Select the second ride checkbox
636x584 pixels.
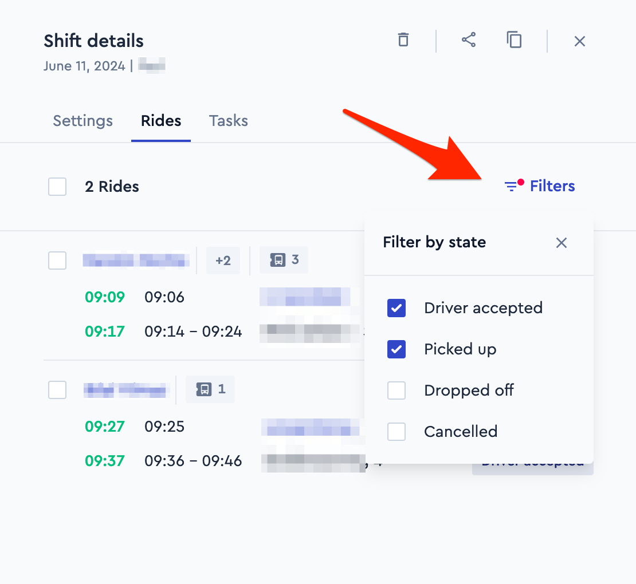click(57, 390)
